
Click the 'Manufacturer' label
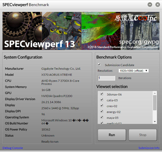14,69
